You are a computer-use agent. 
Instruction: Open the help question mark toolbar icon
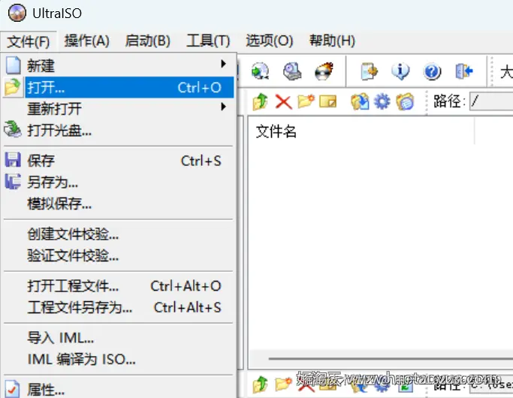pyautogui.click(x=432, y=71)
